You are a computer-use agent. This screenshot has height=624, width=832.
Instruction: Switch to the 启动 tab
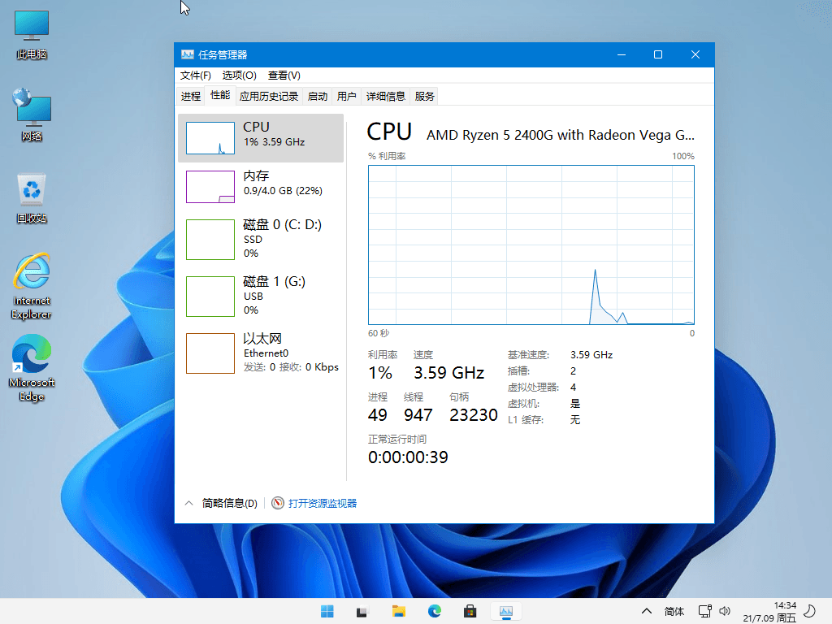pyautogui.click(x=318, y=97)
